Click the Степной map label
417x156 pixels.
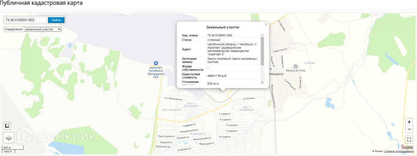[309, 63]
